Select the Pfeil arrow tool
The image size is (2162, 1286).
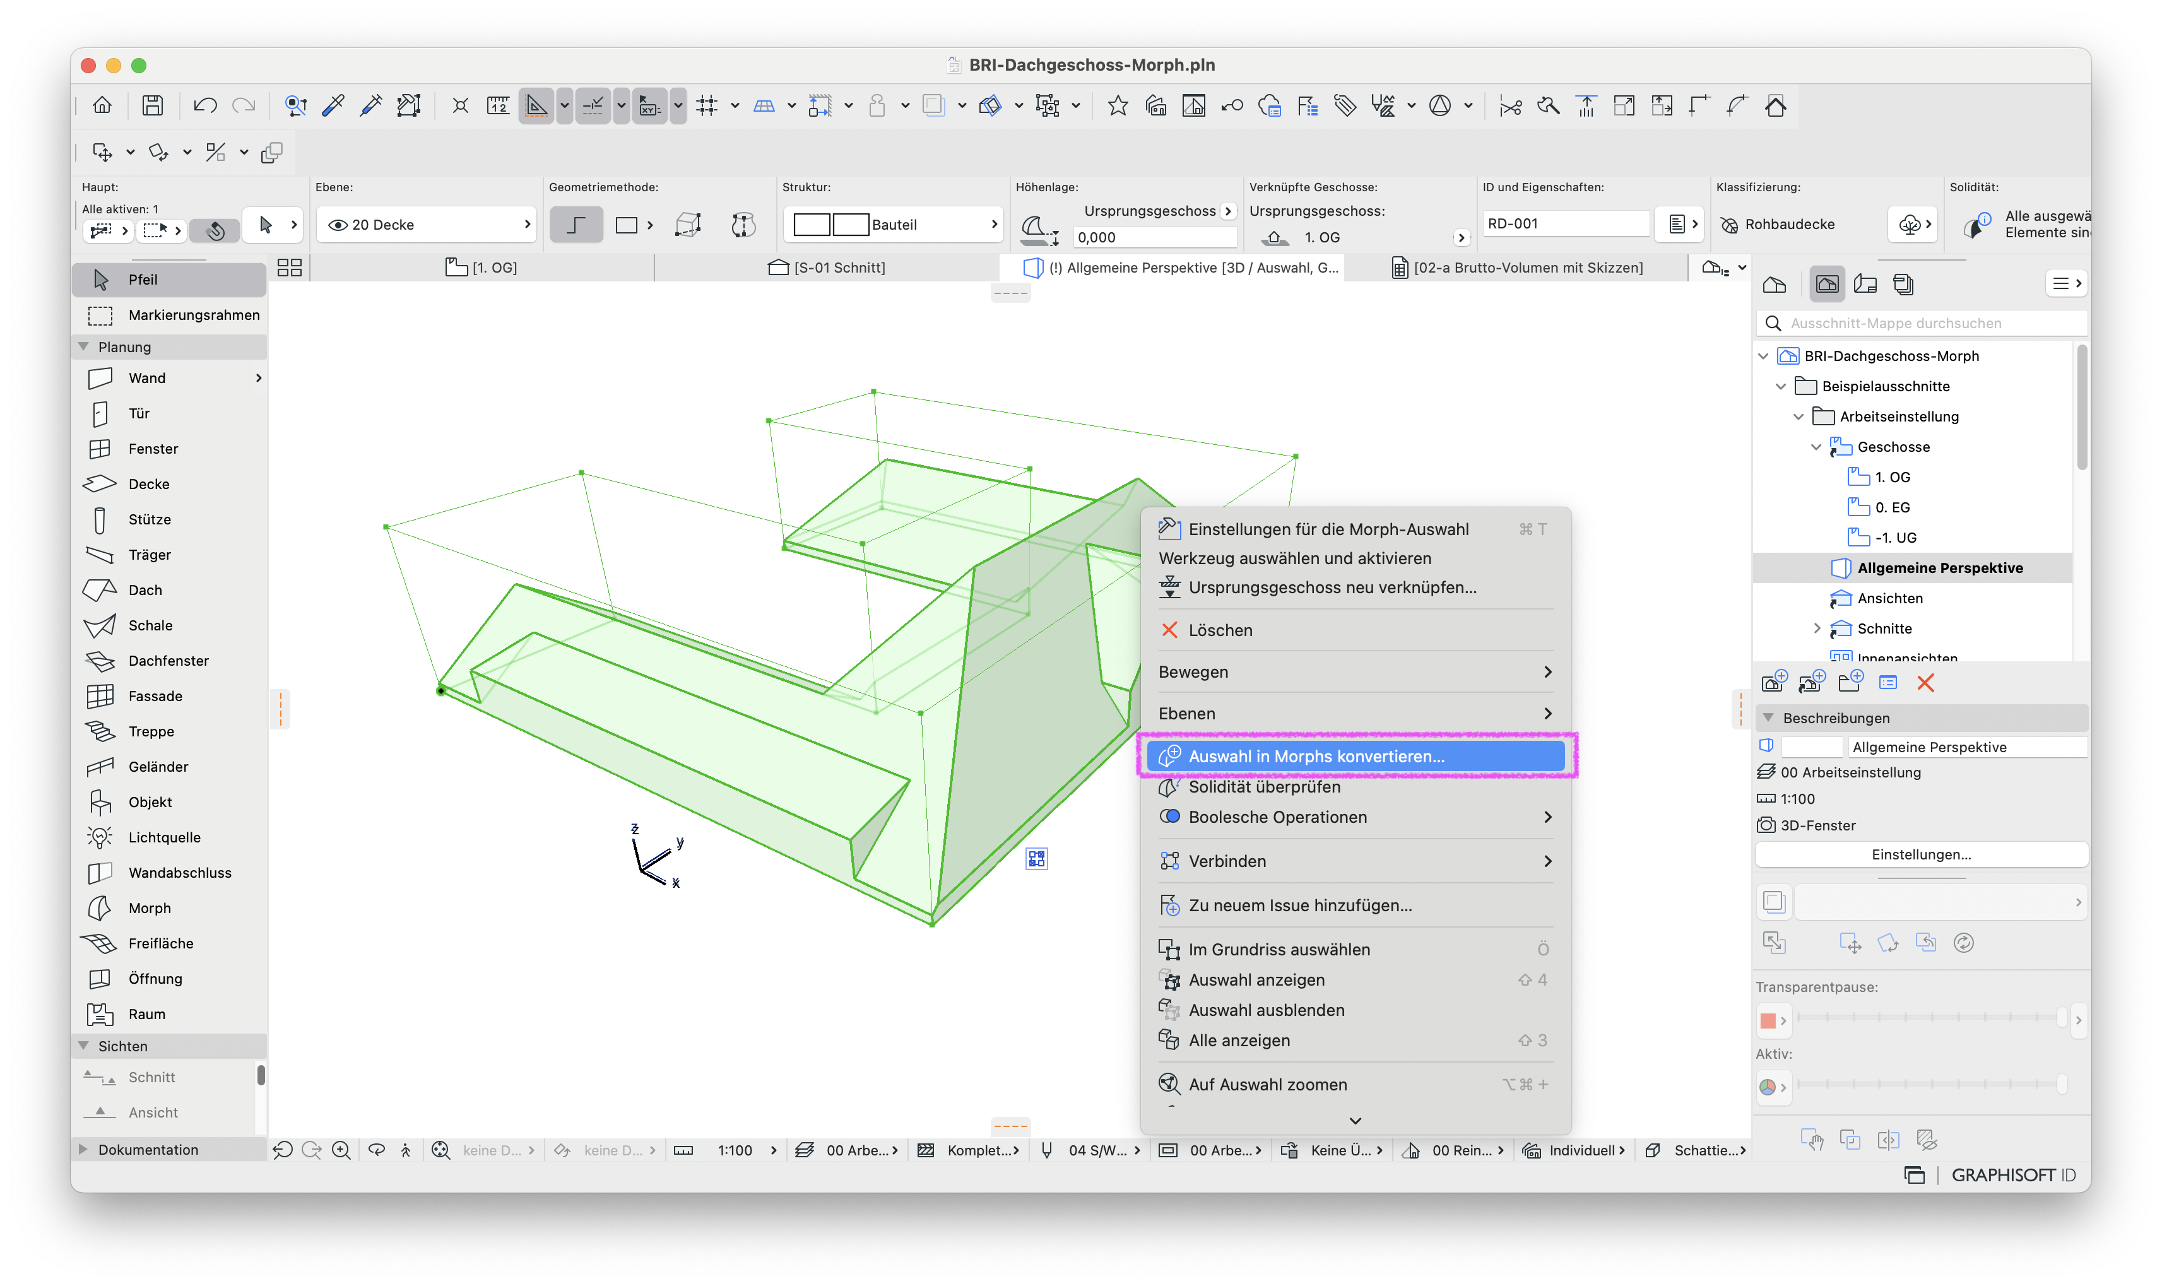pos(169,279)
